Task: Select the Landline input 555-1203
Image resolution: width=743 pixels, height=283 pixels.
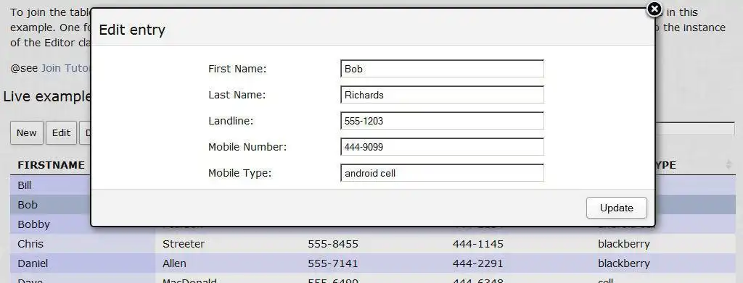Action: (442, 121)
